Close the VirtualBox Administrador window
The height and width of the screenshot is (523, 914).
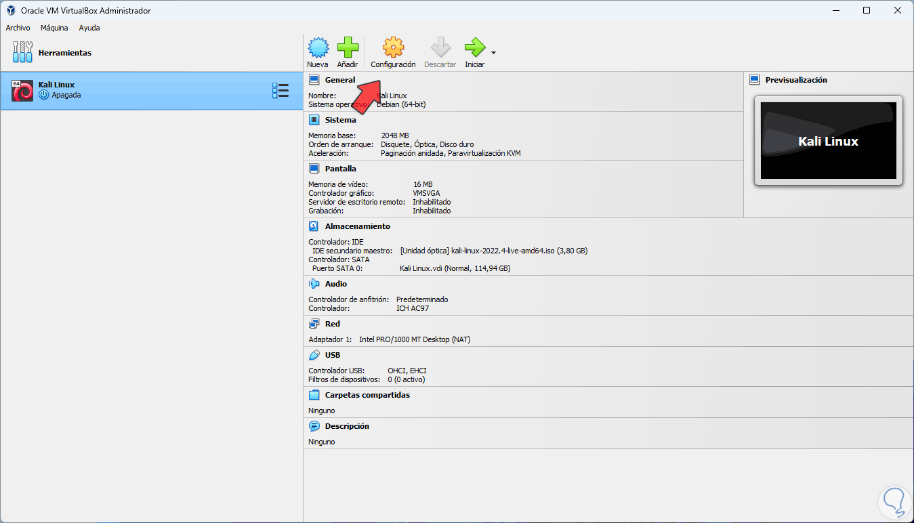coord(898,11)
